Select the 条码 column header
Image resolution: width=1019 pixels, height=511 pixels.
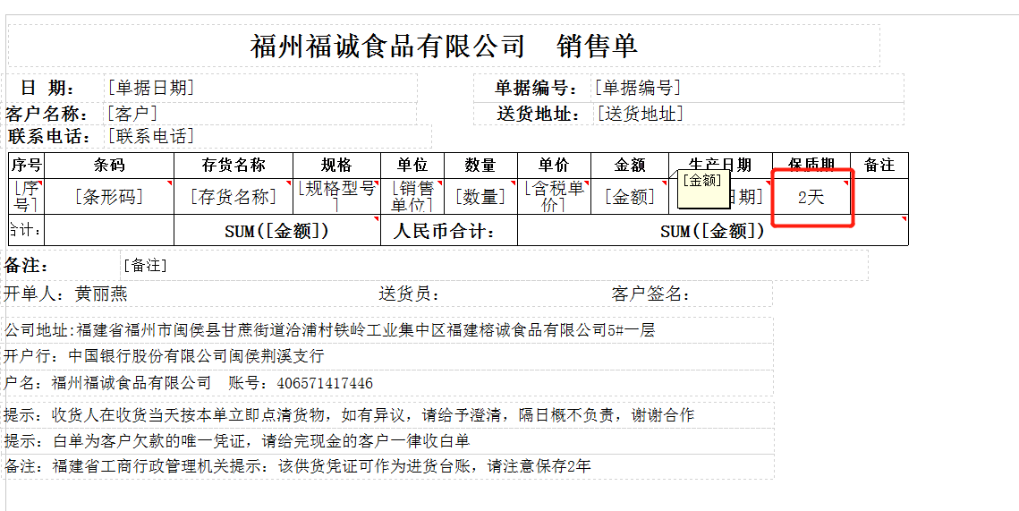pyautogui.click(x=109, y=166)
